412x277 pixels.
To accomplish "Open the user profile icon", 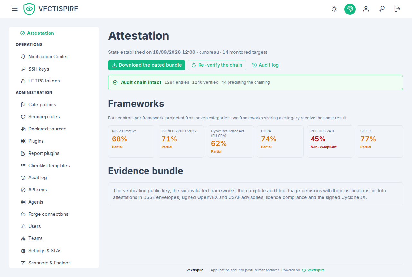I will [x=366, y=9].
